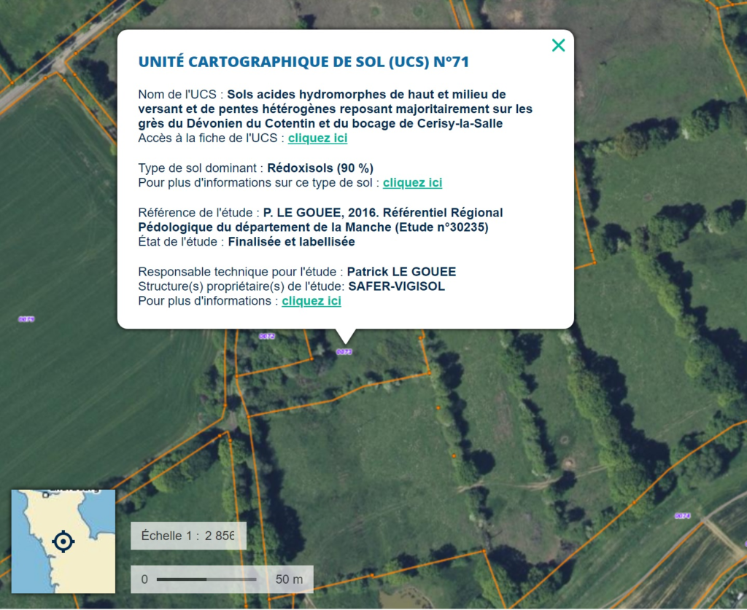747x610 pixels.
Task: Select parcel label 0074 on map
Action: point(682,516)
